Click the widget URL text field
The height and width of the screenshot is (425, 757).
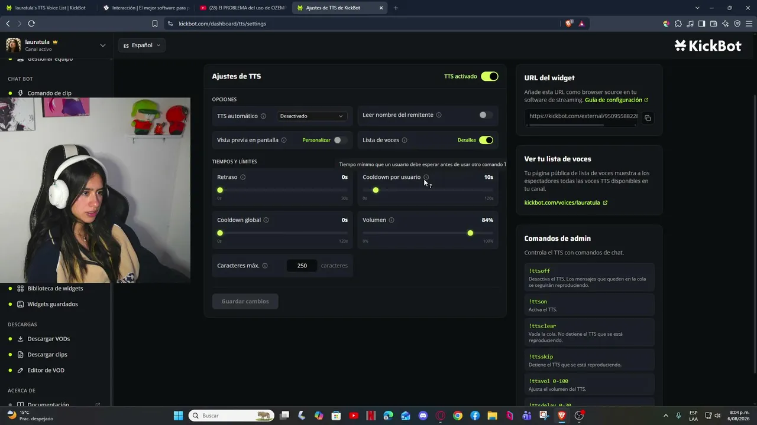click(x=582, y=117)
